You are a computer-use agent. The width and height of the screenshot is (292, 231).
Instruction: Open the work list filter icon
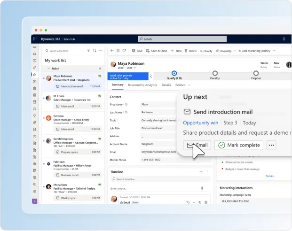point(88,51)
